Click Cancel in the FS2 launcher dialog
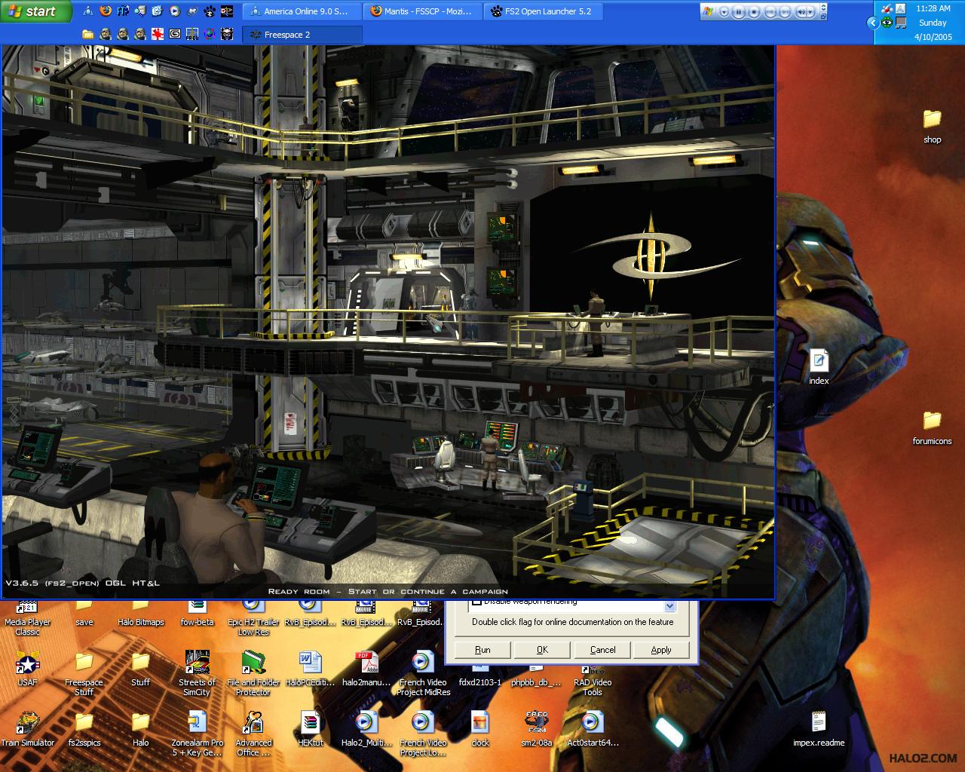The width and height of the screenshot is (965, 772). [602, 650]
